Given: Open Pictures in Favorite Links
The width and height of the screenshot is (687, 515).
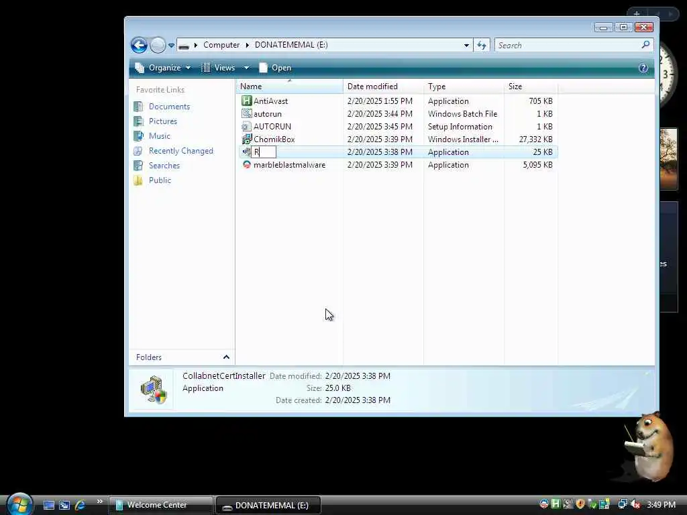Looking at the screenshot, I should (163, 121).
